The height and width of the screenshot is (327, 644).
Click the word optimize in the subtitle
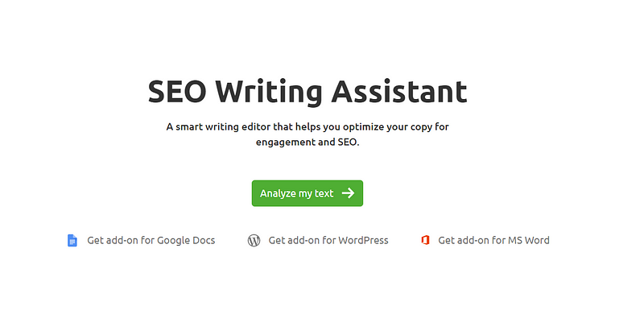tap(364, 127)
